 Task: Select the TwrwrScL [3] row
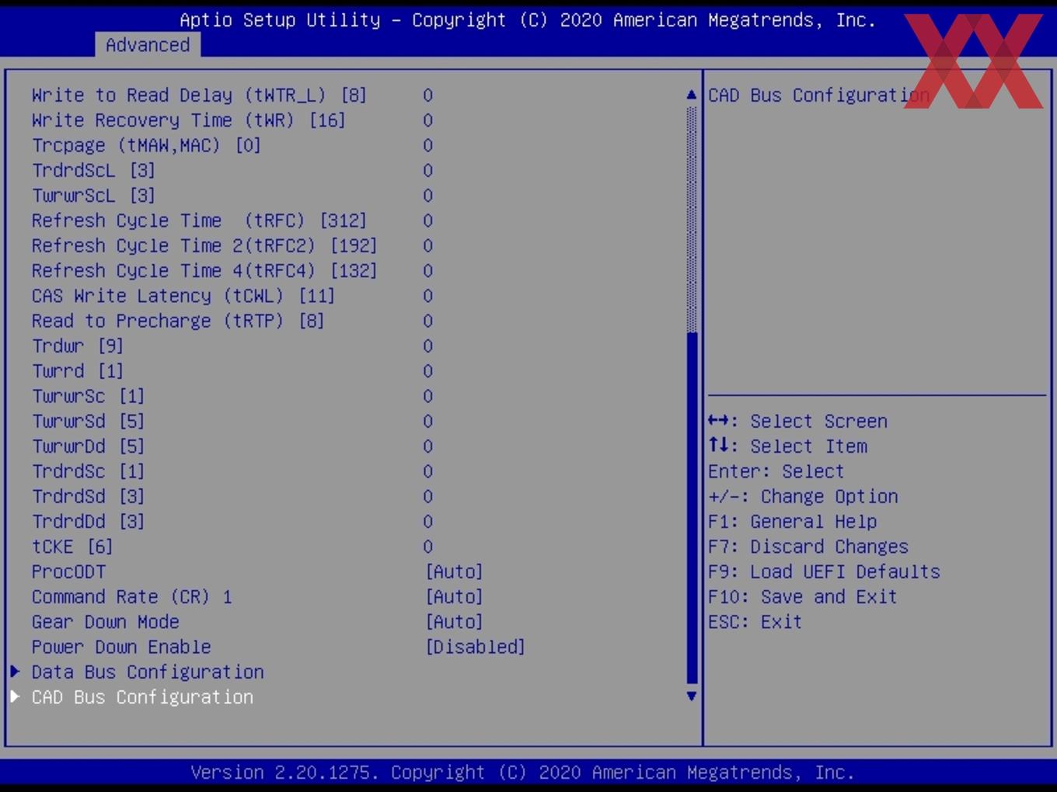click(x=232, y=196)
